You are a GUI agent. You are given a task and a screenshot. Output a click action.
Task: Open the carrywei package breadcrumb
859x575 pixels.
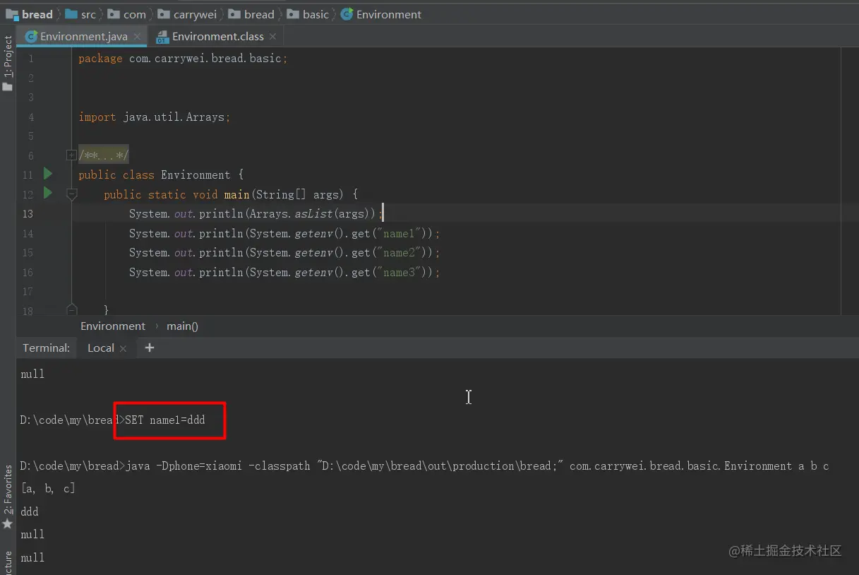point(188,14)
